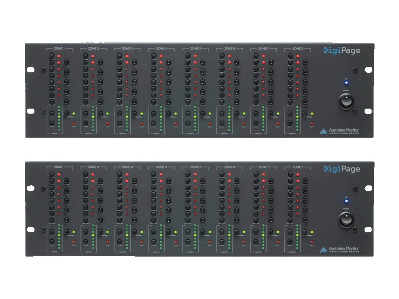Adjust Zone 1 Bass trim pot, upper unit
Screen dimensions: 399x299
(66, 72)
